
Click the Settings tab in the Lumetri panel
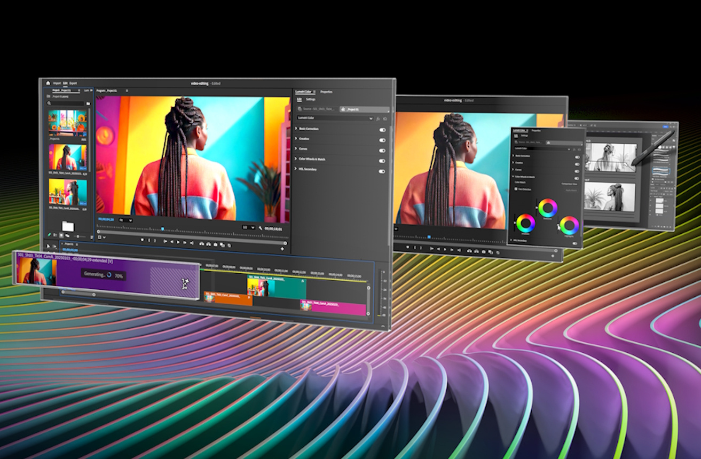[311, 99]
